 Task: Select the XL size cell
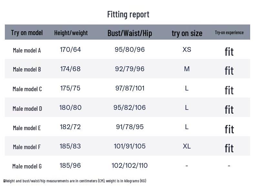(187, 146)
